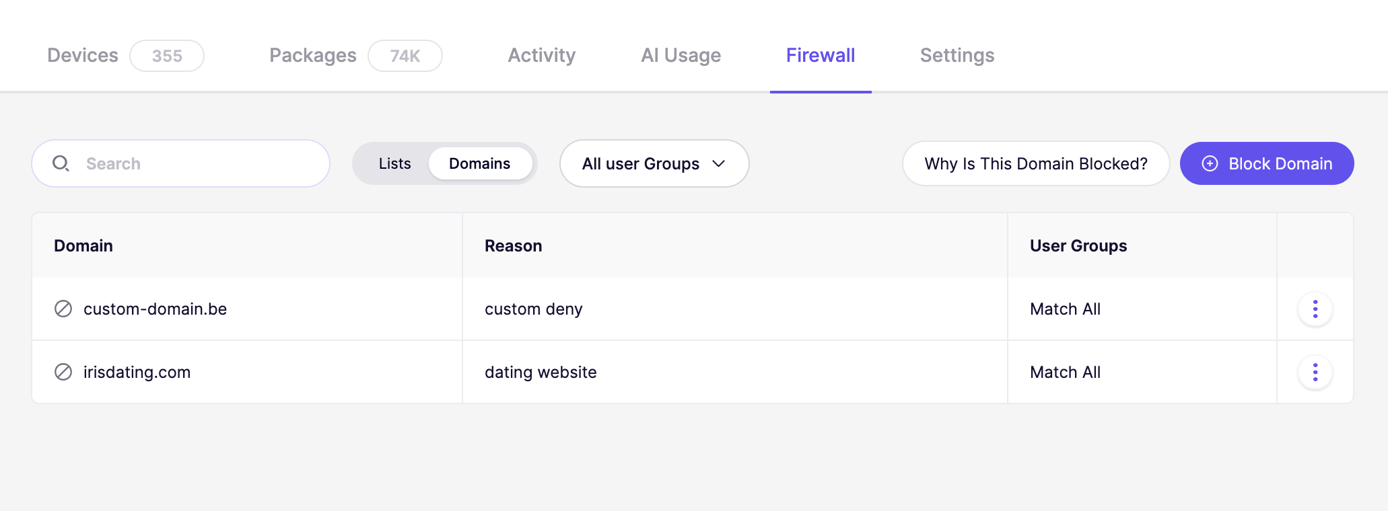Select the irisdating.com domain text
This screenshot has width=1388, height=511.
[137, 372]
